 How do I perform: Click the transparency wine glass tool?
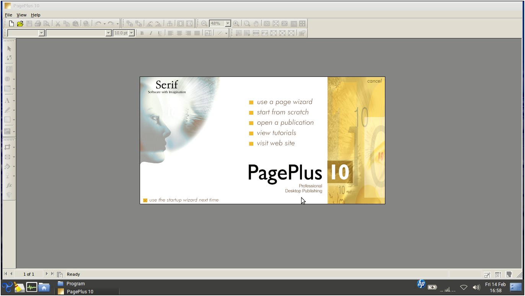8,176
